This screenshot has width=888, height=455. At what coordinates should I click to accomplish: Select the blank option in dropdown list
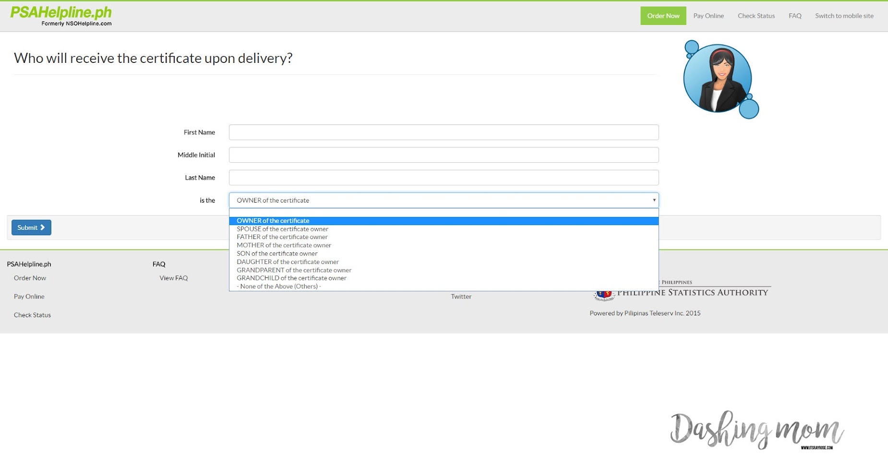[444, 213]
